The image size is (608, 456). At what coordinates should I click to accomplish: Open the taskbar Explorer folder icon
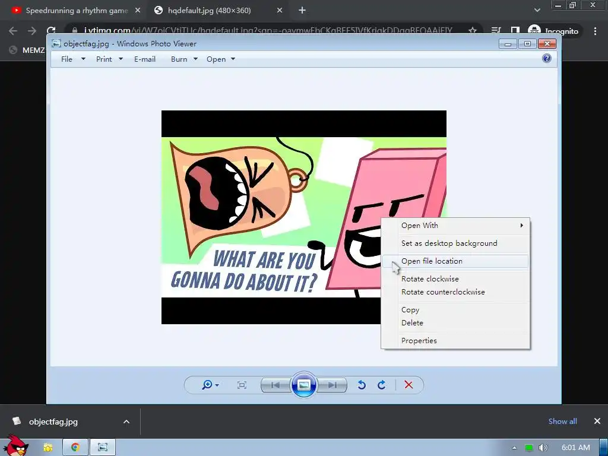tap(47, 448)
